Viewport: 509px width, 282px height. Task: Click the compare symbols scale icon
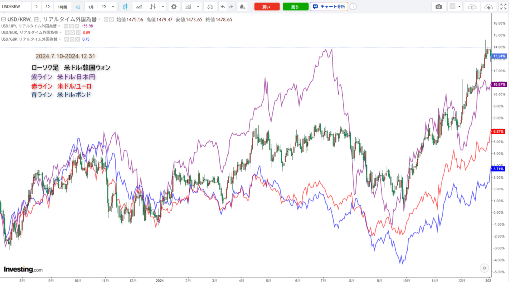(210, 7)
